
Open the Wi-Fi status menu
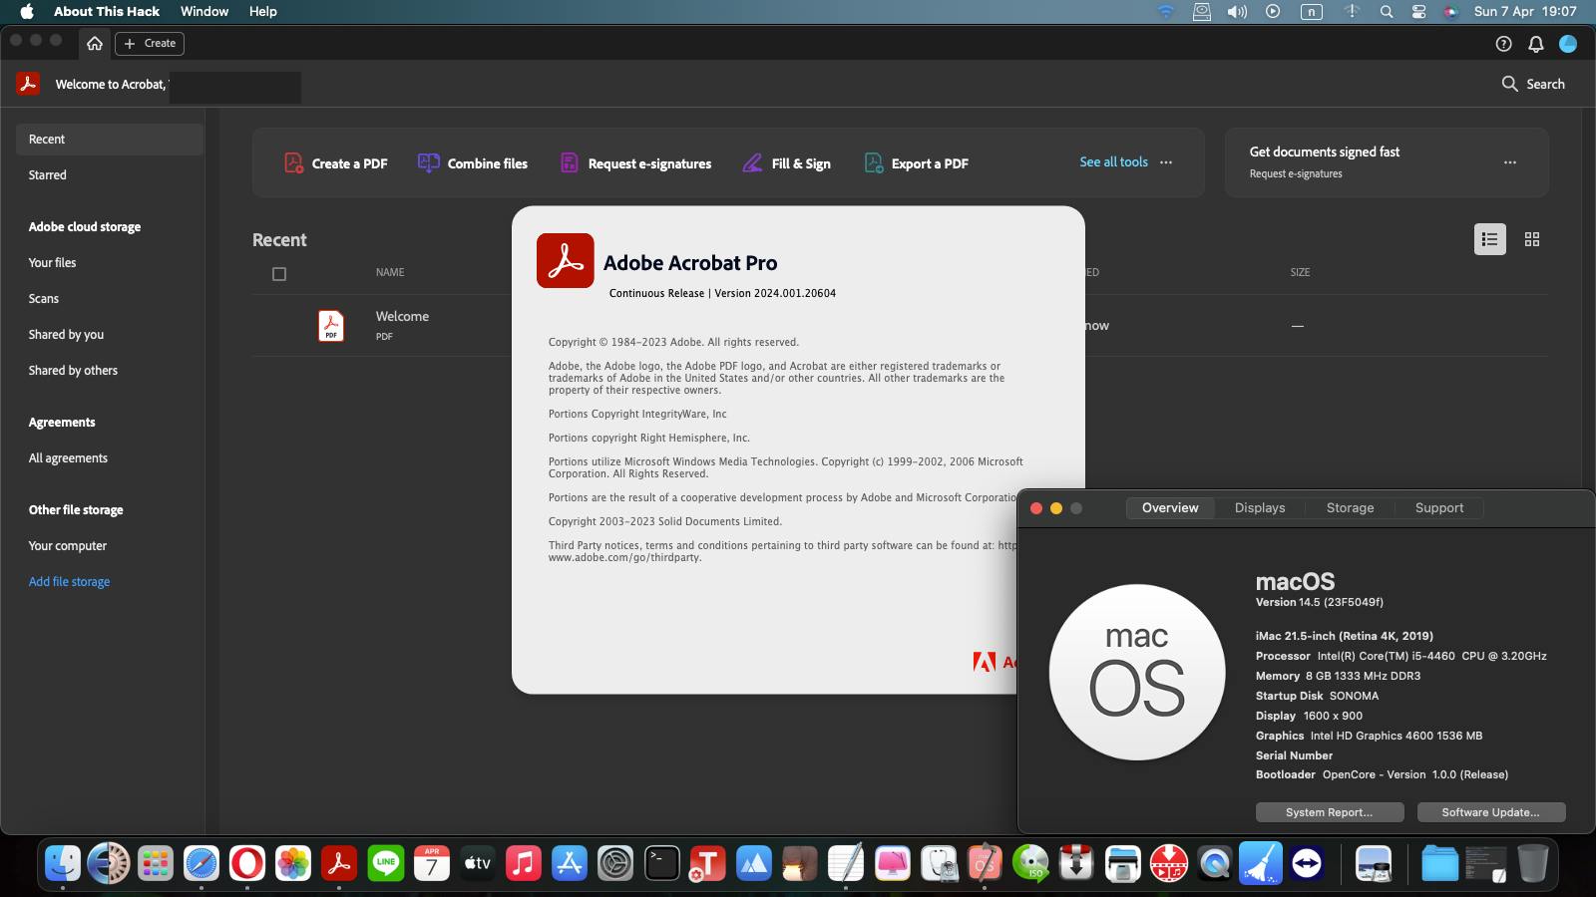tap(1165, 11)
